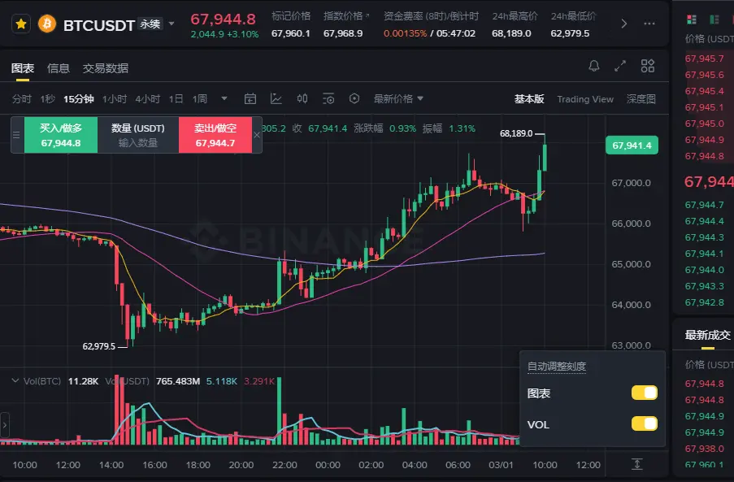Click the 自动调整刻度 label
This screenshot has width=734, height=482.
pos(557,366)
